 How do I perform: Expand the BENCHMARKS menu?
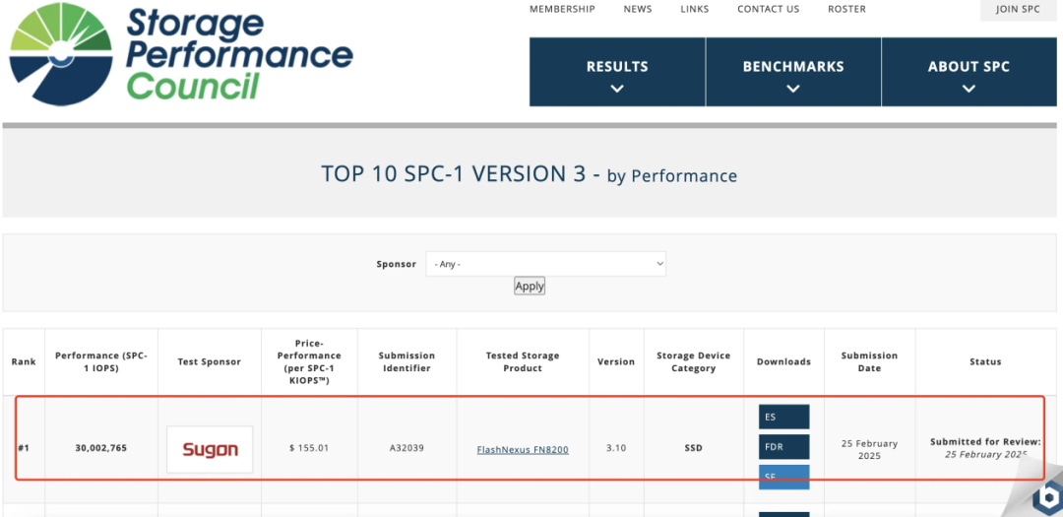(x=793, y=72)
